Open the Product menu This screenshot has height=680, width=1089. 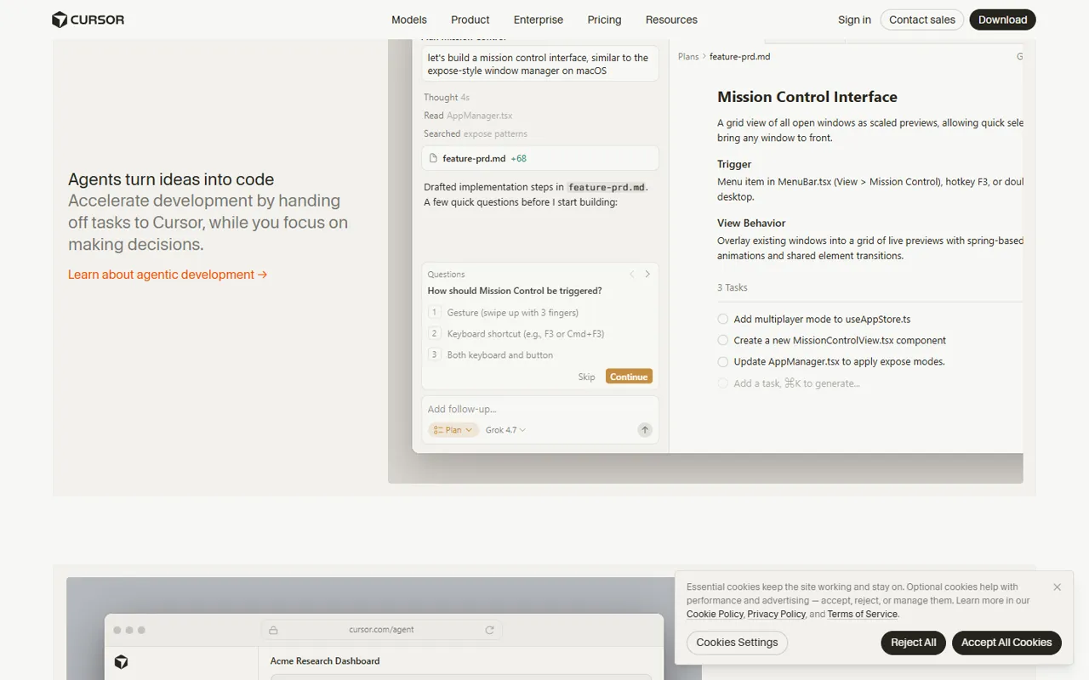point(470,20)
